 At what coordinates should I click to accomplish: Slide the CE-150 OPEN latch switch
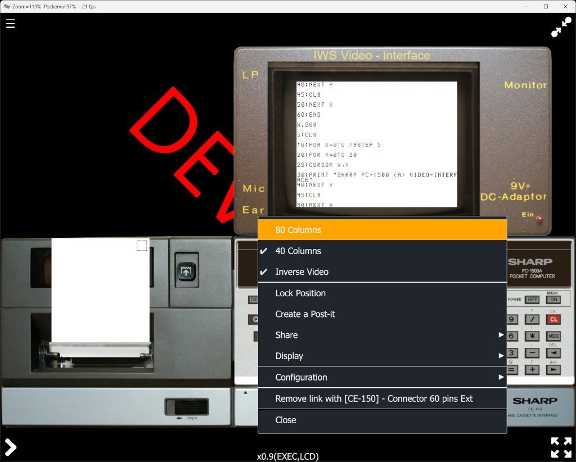click(x=187, y=407)
